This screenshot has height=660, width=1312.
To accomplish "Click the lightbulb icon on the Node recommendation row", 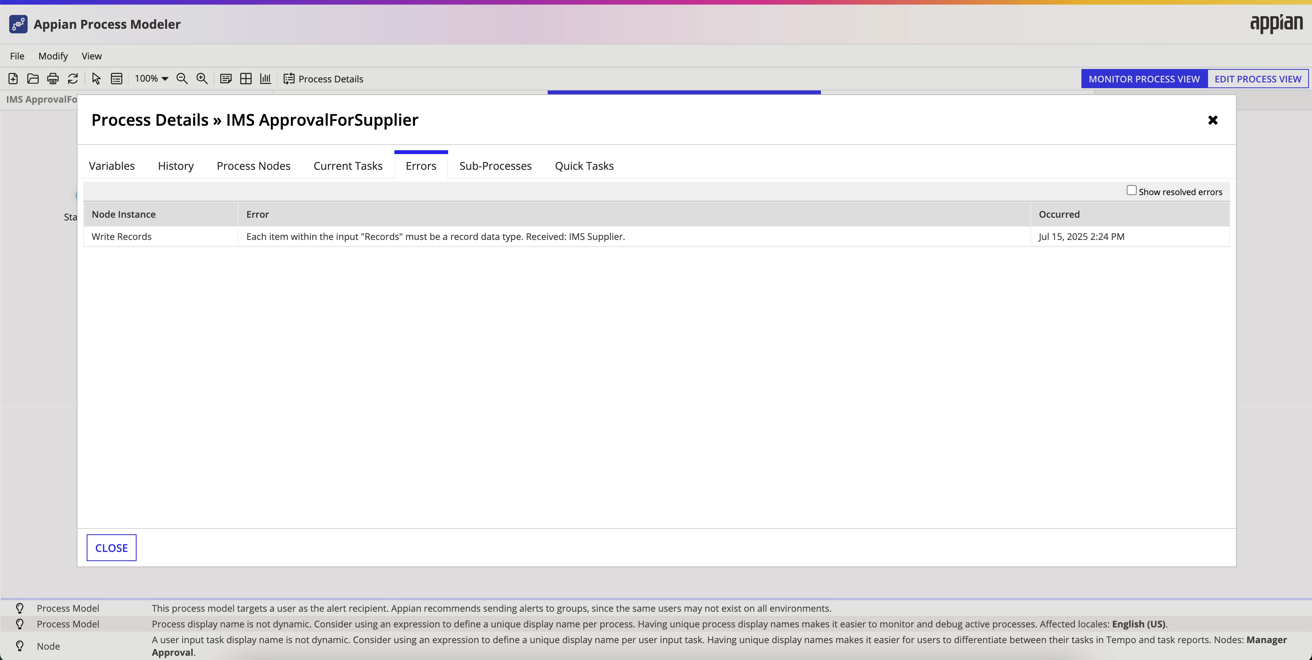I will 20,646.
